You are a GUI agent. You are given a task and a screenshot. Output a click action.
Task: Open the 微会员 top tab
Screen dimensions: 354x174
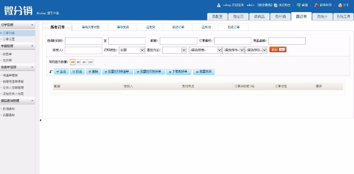238,16
